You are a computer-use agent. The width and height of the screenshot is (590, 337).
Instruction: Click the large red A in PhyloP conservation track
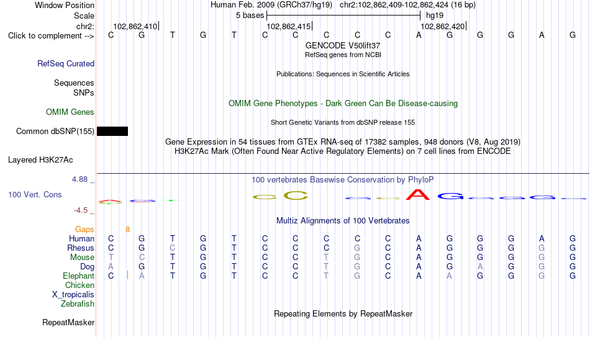pos(418,194)
